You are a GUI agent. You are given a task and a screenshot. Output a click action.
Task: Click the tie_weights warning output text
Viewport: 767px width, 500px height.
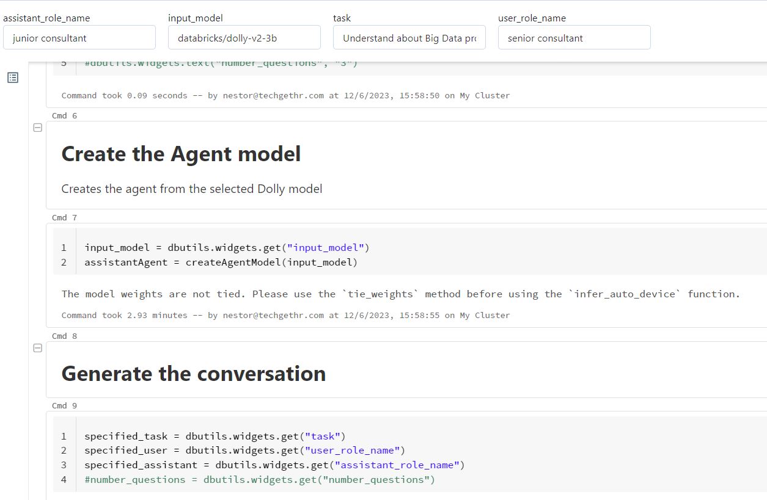(x=400, y=294)
